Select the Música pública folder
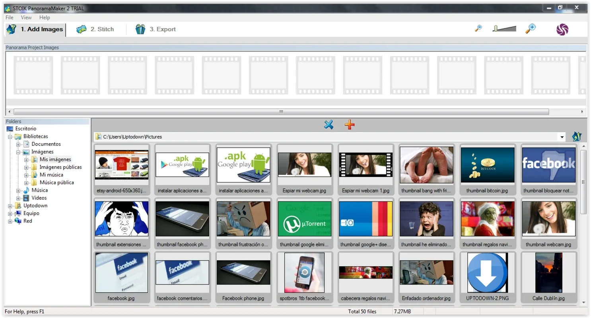 pyautogui.click(x=56, y=182)
